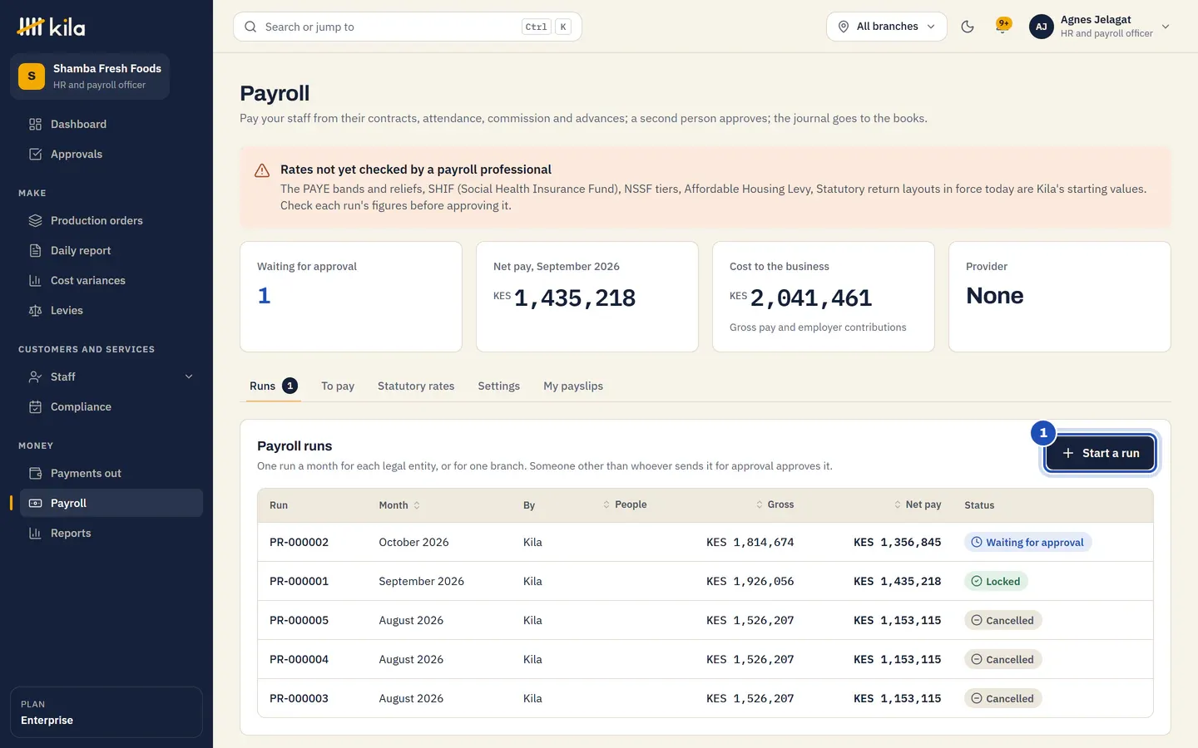Select the Runs tab
This screenshot has width=1198, height=748.
(273, 386)
